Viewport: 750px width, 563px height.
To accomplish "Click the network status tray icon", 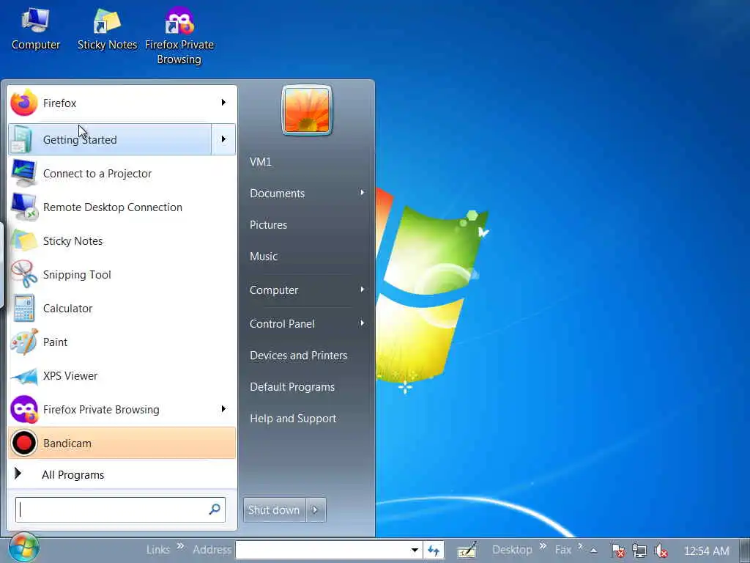I will pyautogui.click(x=639, y=551).
